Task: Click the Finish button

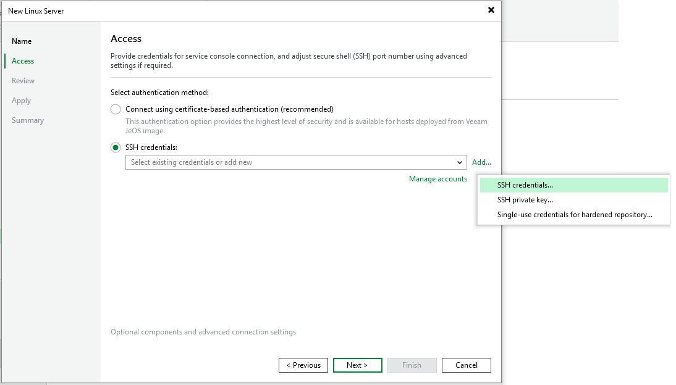Action: click(x=412, y=365)
